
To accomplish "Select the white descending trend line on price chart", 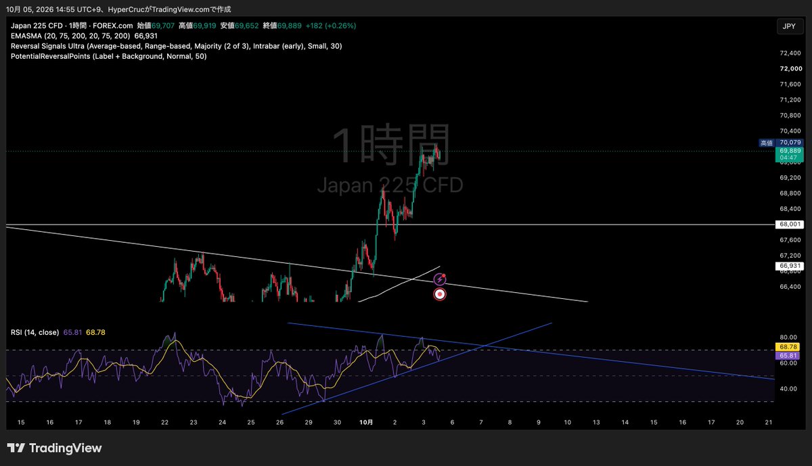I will click(296, 264).
